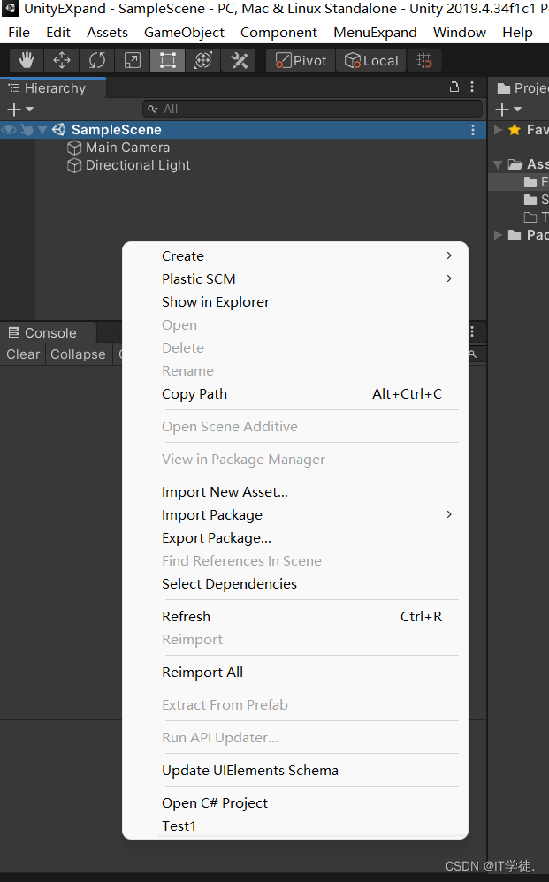549x882 pixels.
Task: Select the Move tool
Action: coord(62,61)
